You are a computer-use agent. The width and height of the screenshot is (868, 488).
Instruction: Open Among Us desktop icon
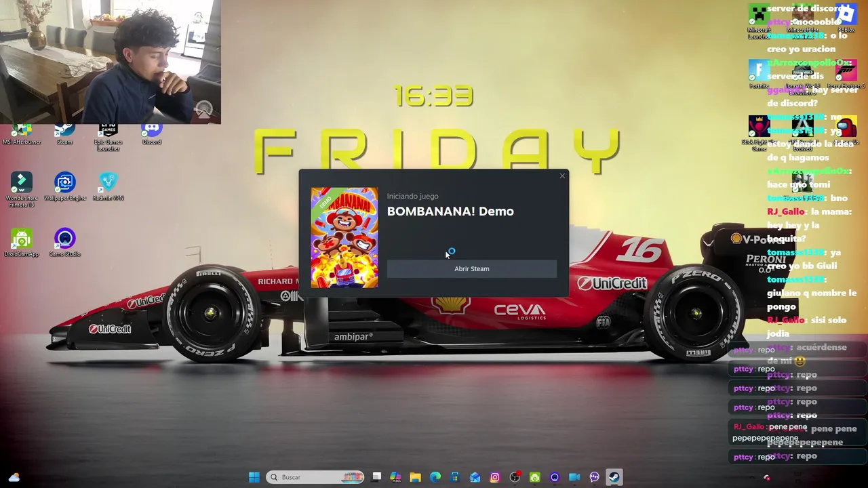click(846, 130)
